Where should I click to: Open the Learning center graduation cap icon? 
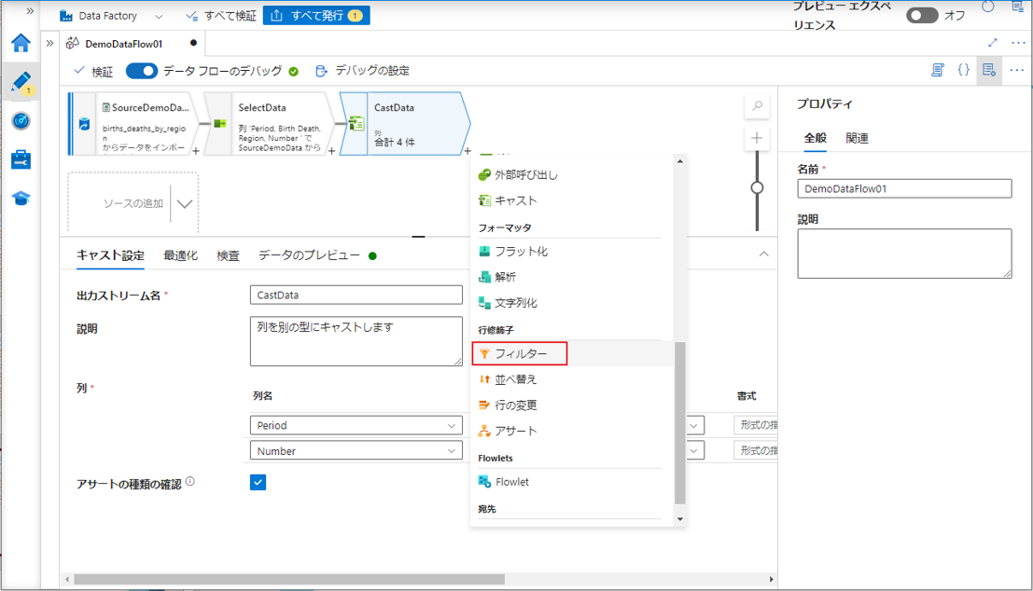click(21, 199)
